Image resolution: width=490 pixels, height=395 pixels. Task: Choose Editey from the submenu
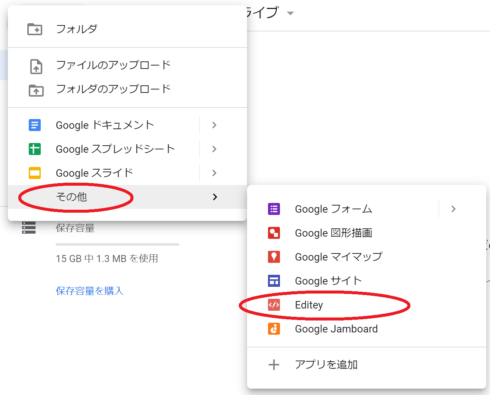point(367,305)
